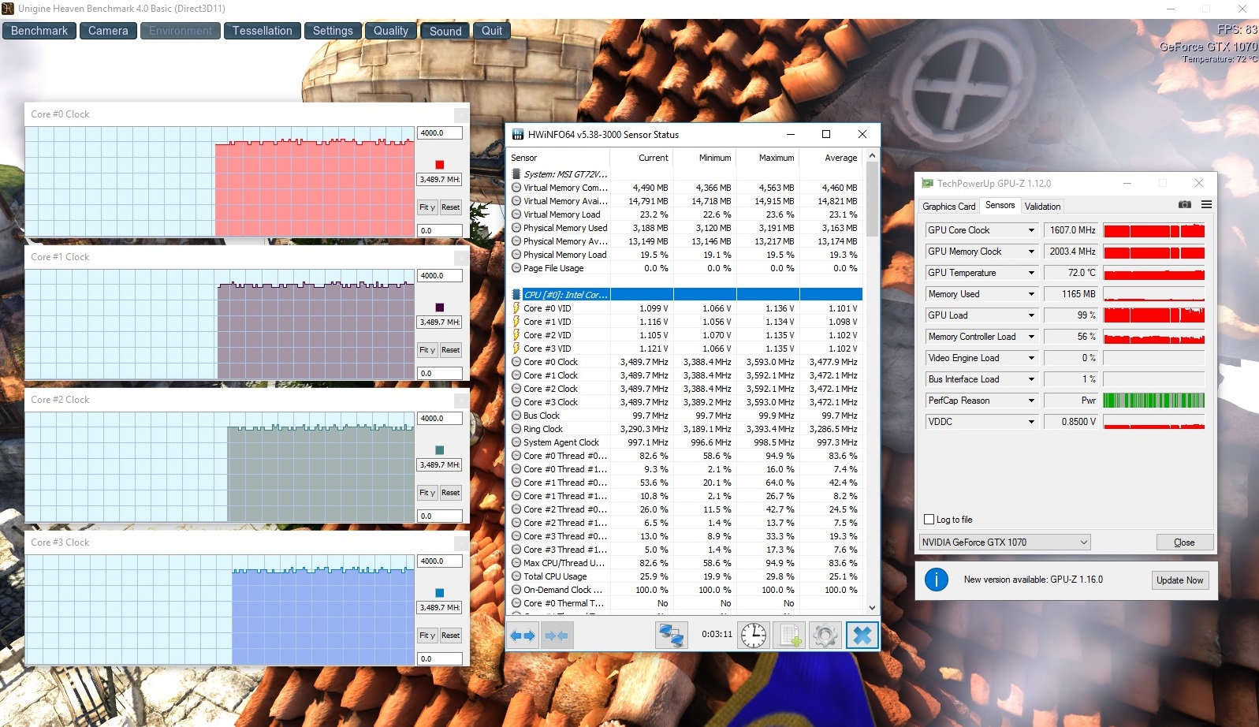Open the Quality menu in Heaven
Viewport: 1259px width, 727px height.
coord(391,31)
